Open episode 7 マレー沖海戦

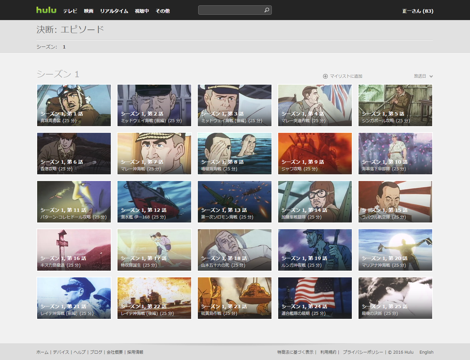[x=154, y=154]
